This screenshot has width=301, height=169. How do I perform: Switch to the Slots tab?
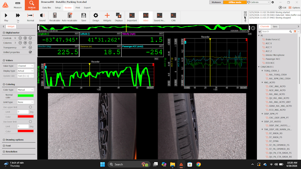pyautogui.click(x=275, y=26)
